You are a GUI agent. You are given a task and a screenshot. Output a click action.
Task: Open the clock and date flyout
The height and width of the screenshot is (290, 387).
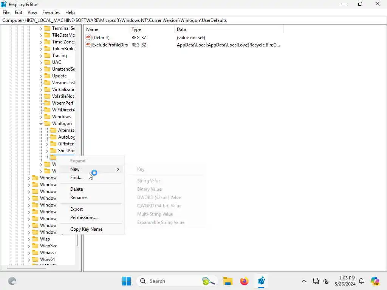coord(345,281)
